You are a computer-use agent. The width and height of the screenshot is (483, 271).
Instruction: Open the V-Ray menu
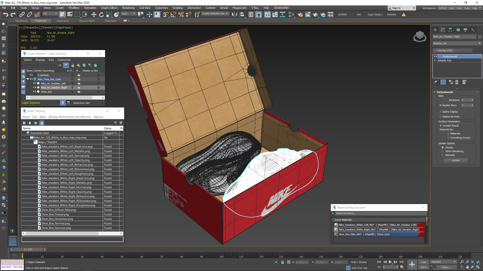(255, 8)
